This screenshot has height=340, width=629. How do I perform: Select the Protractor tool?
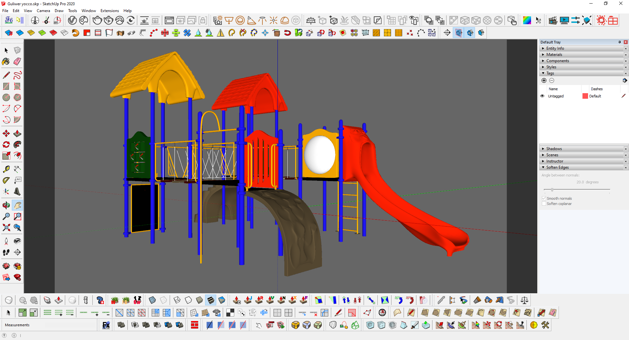[6, 180]
